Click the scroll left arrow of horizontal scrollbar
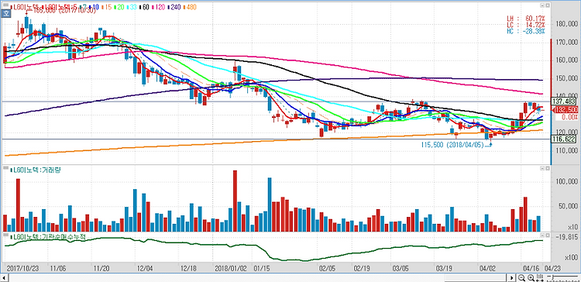Screen dimensions: 581x282 coord(4,277)
